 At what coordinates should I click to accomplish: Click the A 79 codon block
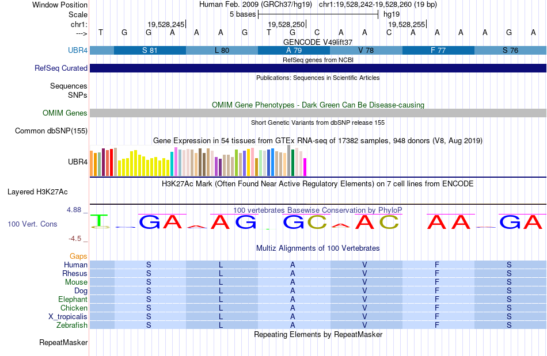coord(294,50)
